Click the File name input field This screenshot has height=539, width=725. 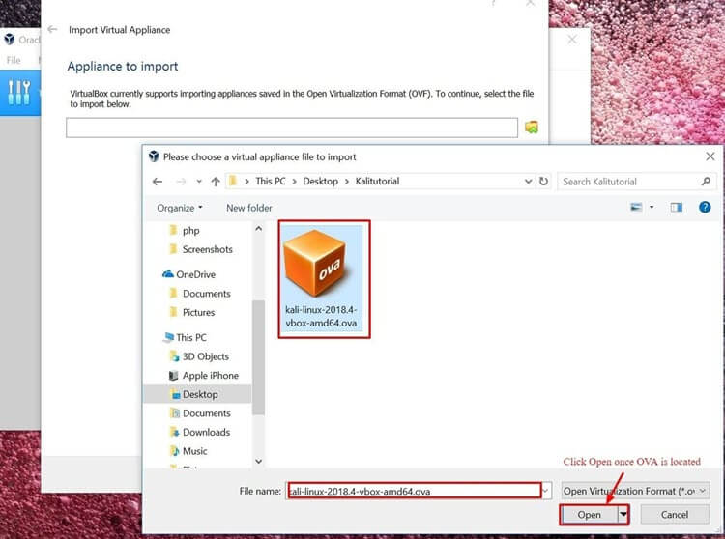click(414, 491)
